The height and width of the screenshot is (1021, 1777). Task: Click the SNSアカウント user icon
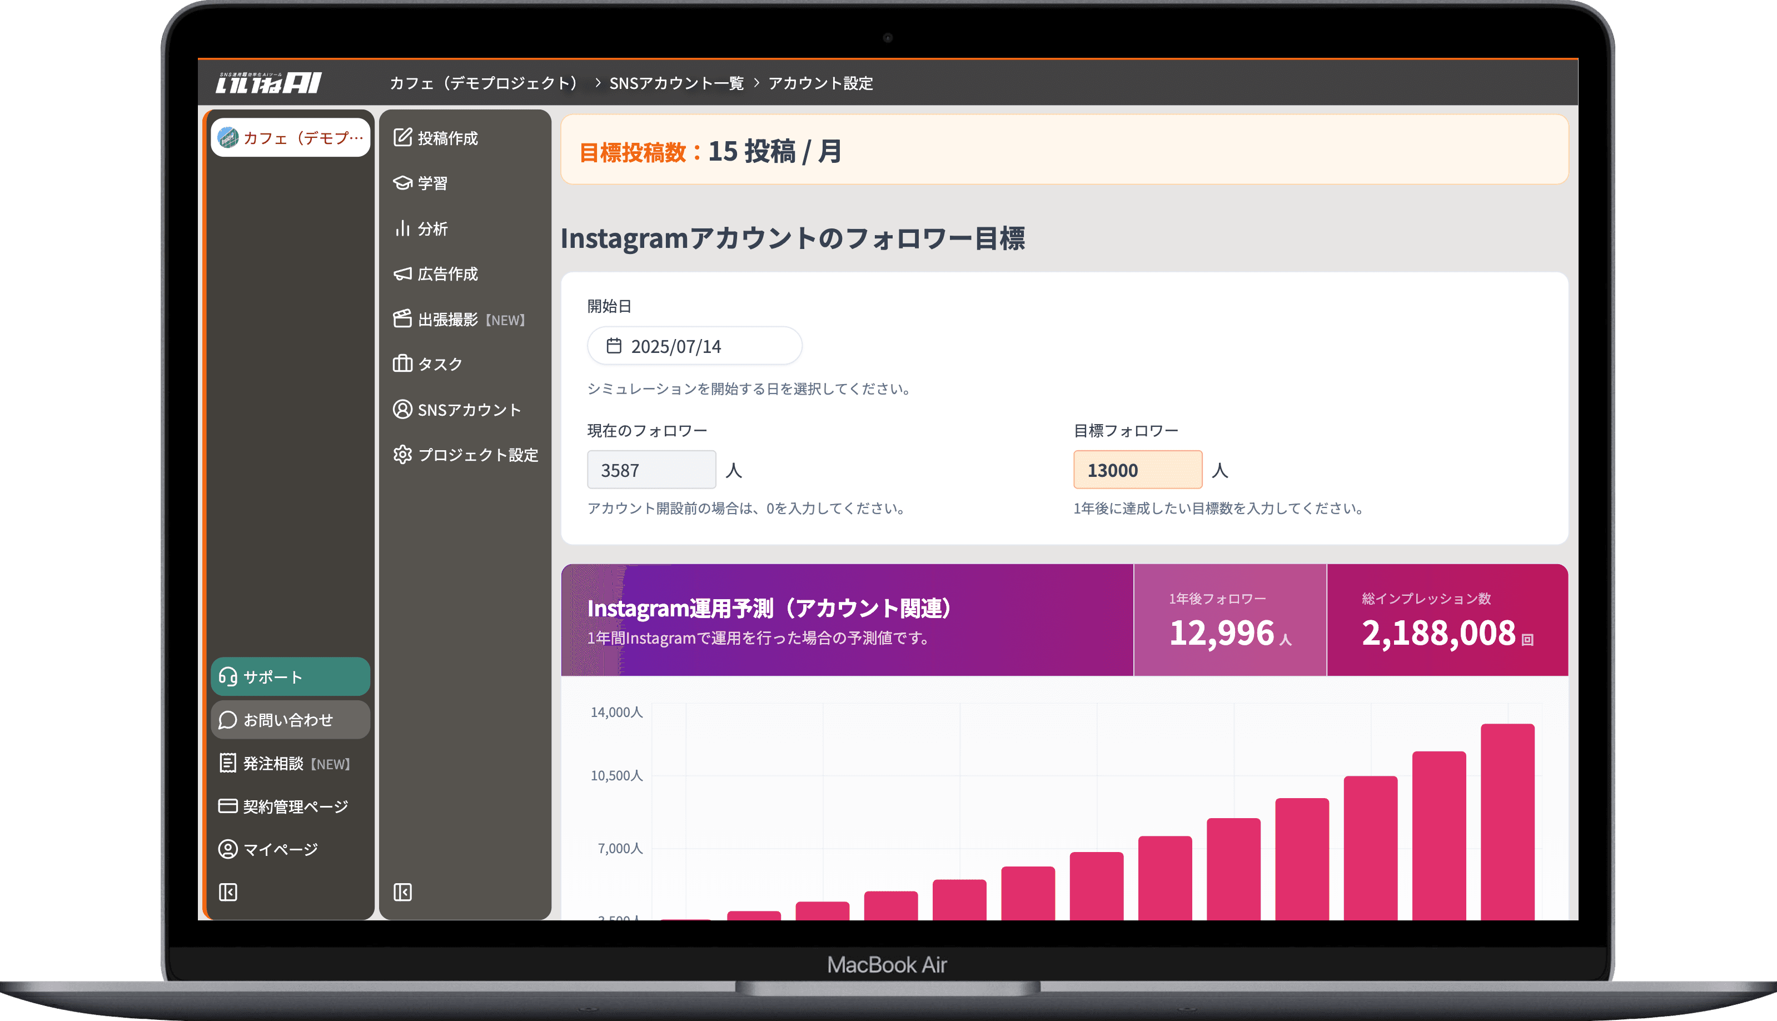pos(402,410)
